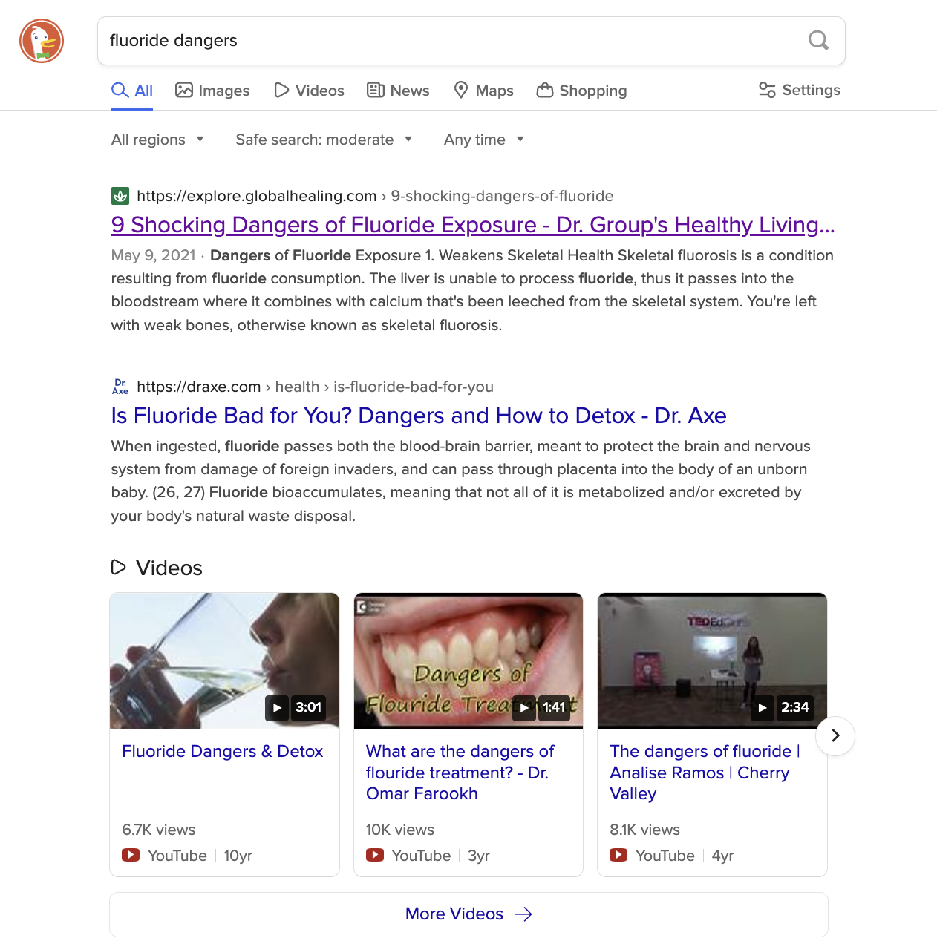Switch to the News tab
This screenshot has height=941, width=937.
click(x=398, y=91)
